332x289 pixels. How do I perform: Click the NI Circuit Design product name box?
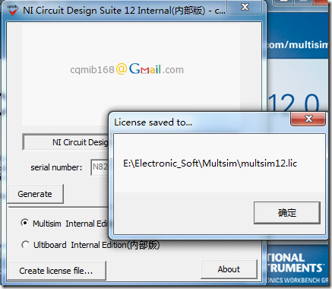(x=66, y=142)
